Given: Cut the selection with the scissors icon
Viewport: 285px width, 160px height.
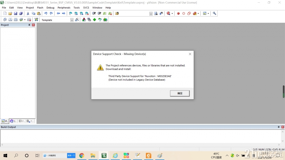Looking at the screenshot, I should click(28, 13).
